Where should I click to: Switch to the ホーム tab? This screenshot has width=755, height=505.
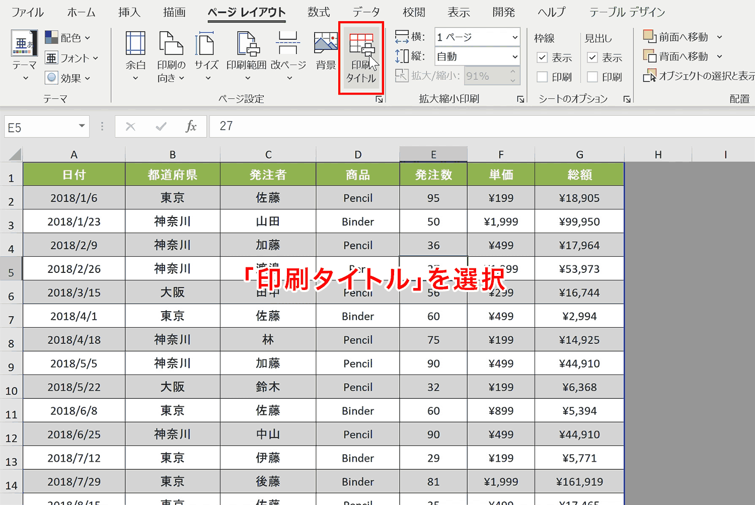(x=81, y=12)
